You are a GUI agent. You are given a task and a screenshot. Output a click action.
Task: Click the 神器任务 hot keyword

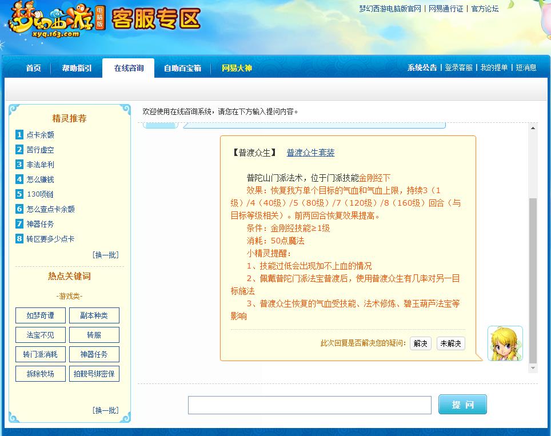pos(94,354)
